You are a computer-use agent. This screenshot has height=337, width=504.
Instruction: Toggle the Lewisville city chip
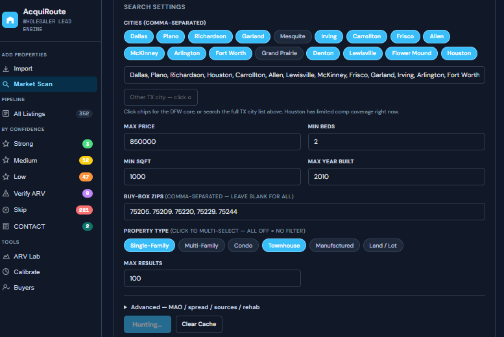click(363, 53)
